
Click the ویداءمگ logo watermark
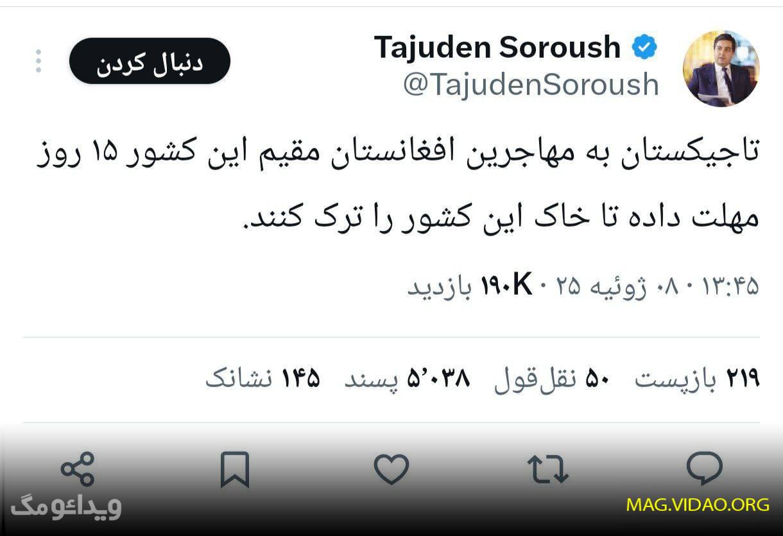[x=66, y=506]
